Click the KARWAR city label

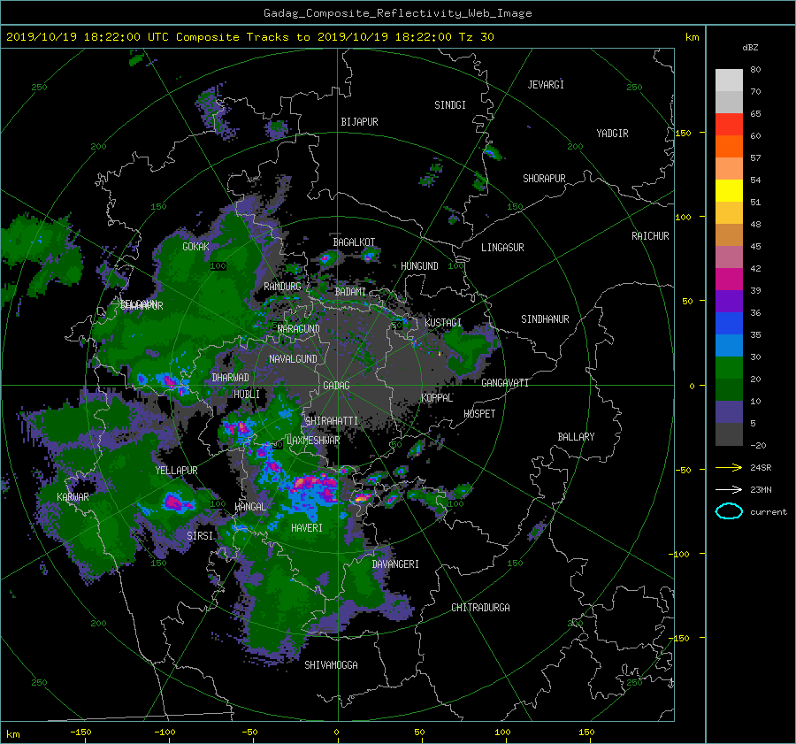(73, 497)
